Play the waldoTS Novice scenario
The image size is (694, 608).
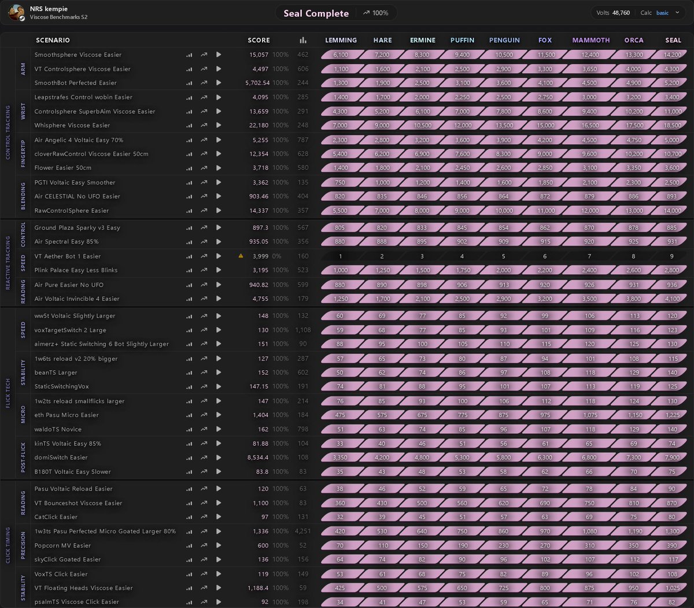tap(219, 429)
